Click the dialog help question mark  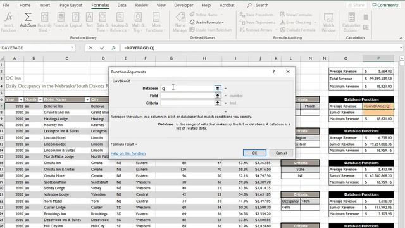(273, 72)
